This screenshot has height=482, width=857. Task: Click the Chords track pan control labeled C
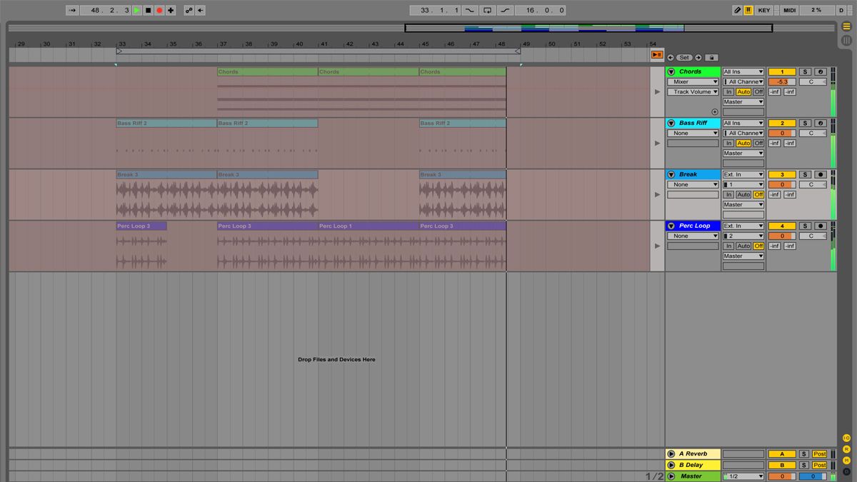812,81
